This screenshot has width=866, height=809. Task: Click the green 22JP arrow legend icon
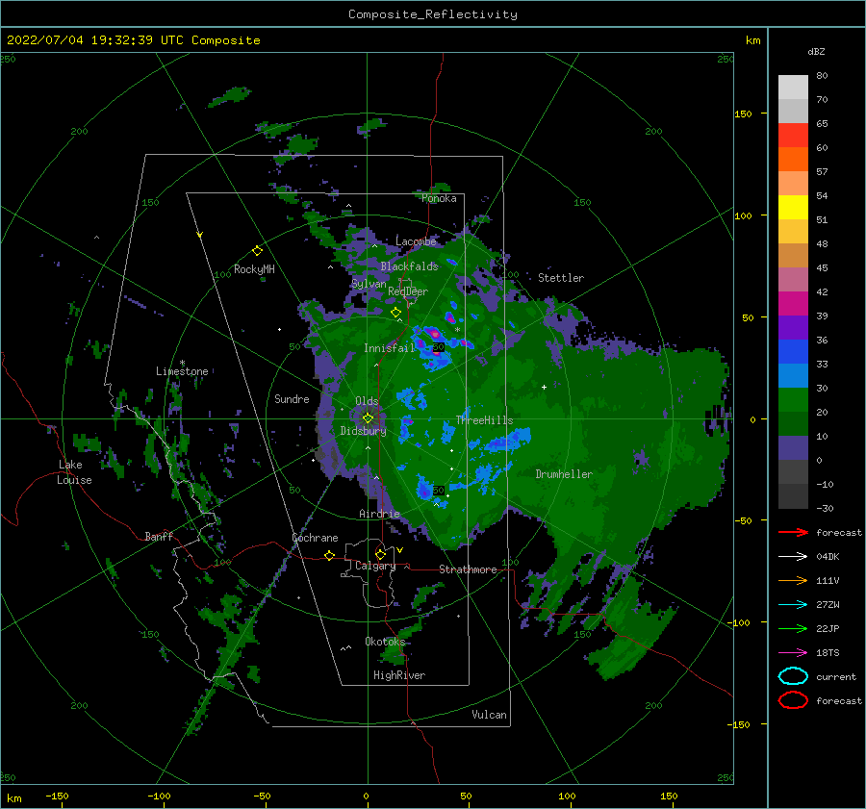click(x=793, y=628)
